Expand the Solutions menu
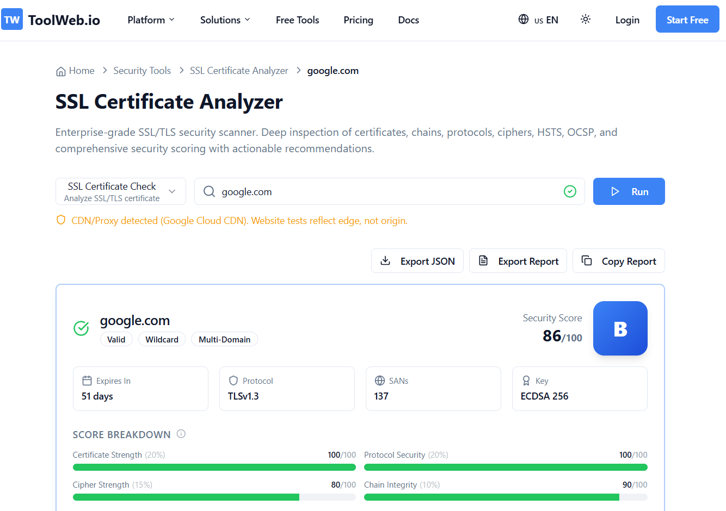This screenshot has height=511, width=726. point(225,20)
